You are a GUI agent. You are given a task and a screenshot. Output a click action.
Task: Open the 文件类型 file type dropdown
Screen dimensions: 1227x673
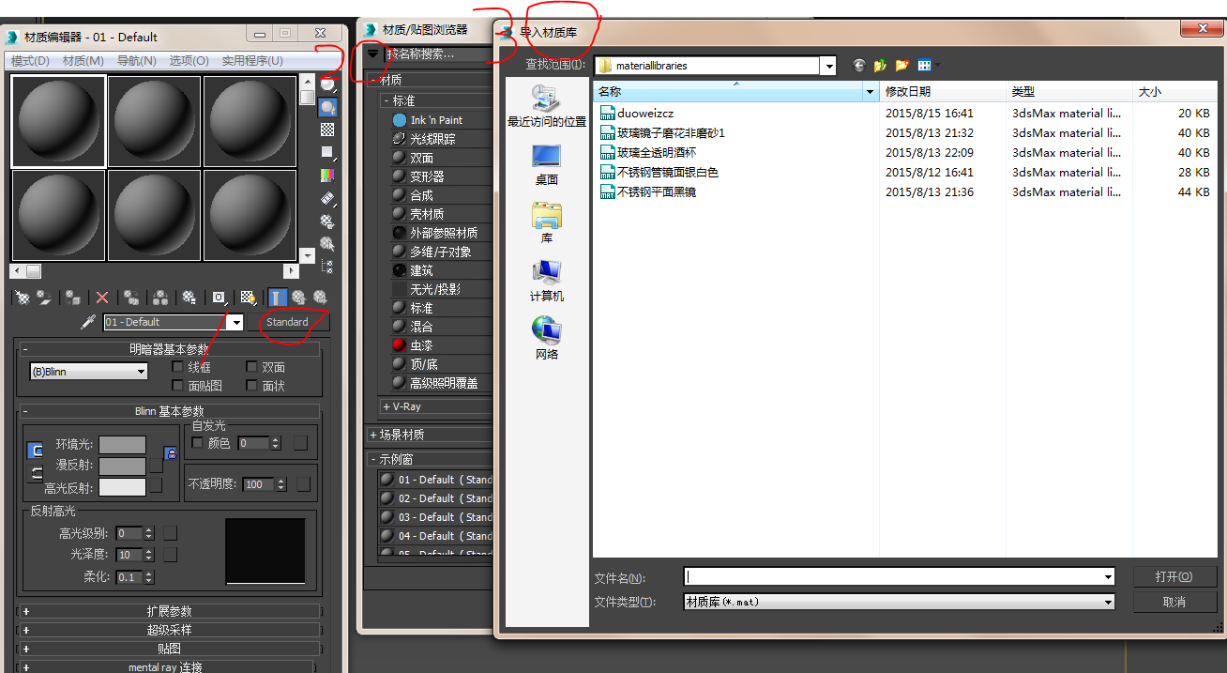click(1105, 601)
